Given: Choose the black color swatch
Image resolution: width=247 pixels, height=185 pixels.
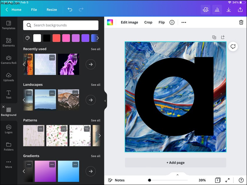Looking at the screenshot, I should point(47,38).
